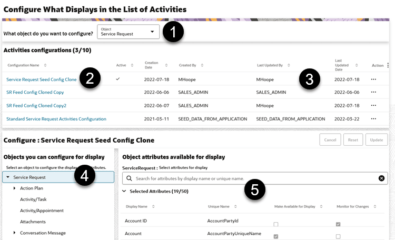Check Make Available for Display for Account ID

click(x=276, y=224)
